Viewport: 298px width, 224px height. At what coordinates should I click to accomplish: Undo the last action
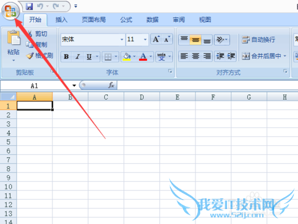tap(40, 7)
